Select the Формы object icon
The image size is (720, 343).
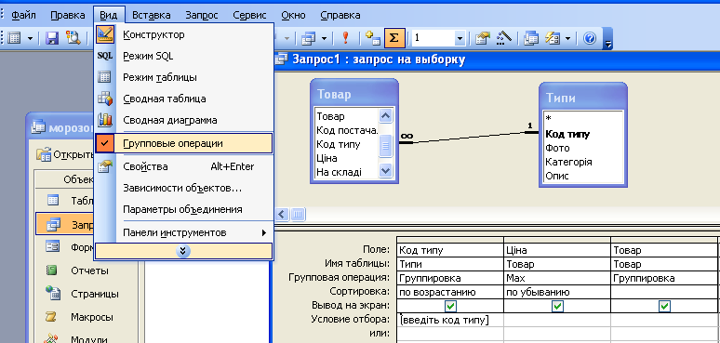(x=52, y=246)
